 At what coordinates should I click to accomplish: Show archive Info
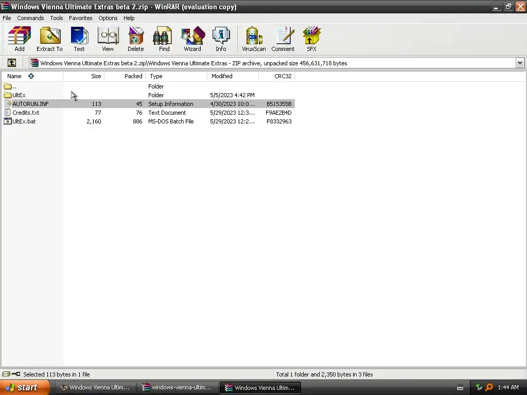(x=221, y=39)
